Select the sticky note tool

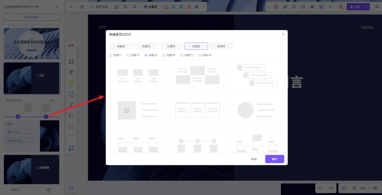click(71, 83)
